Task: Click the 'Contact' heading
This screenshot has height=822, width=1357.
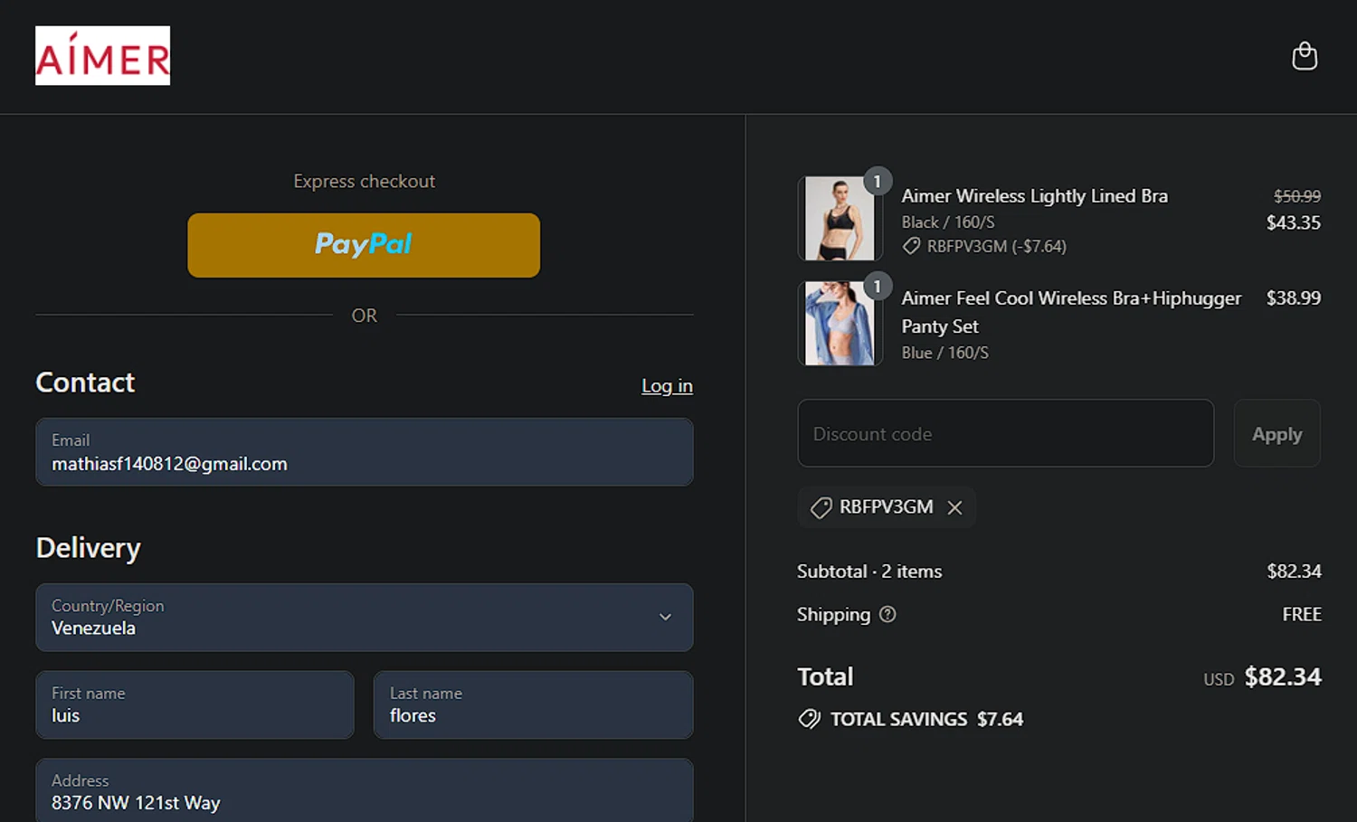Action: click(x=85, y=383)
